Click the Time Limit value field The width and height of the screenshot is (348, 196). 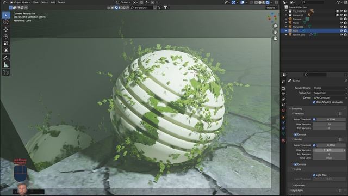click(330, 158)
